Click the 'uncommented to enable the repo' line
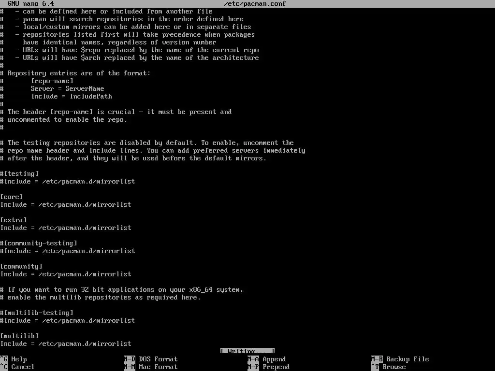Viewport: 495px width, 371px height. (x=64, y=120)
